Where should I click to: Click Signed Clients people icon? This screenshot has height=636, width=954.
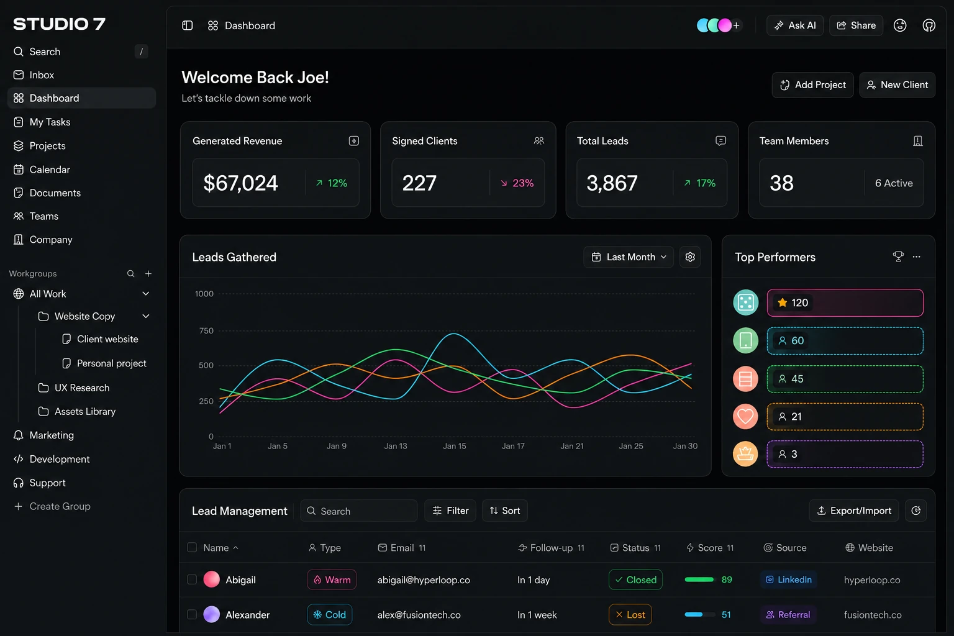pyautogui.click(x=539, y=141)
